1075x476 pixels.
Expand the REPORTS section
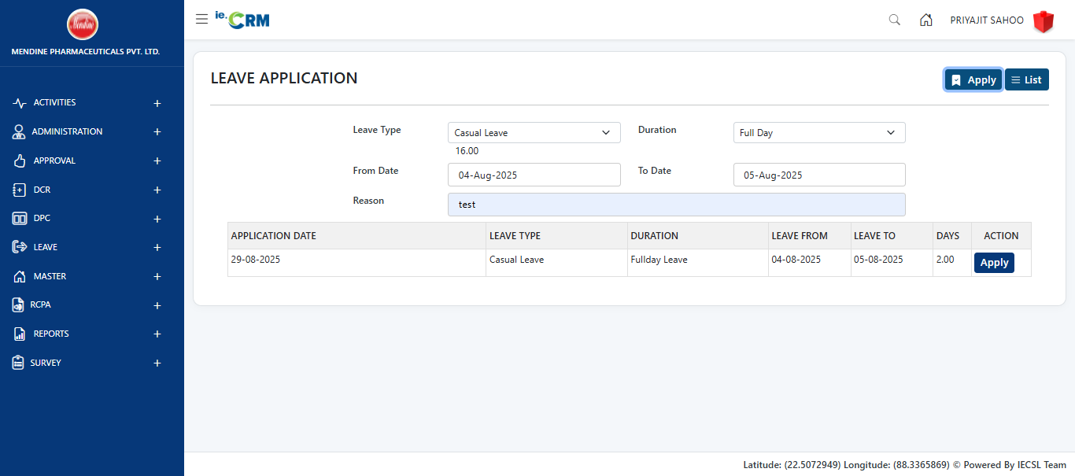tap(52, 334)
